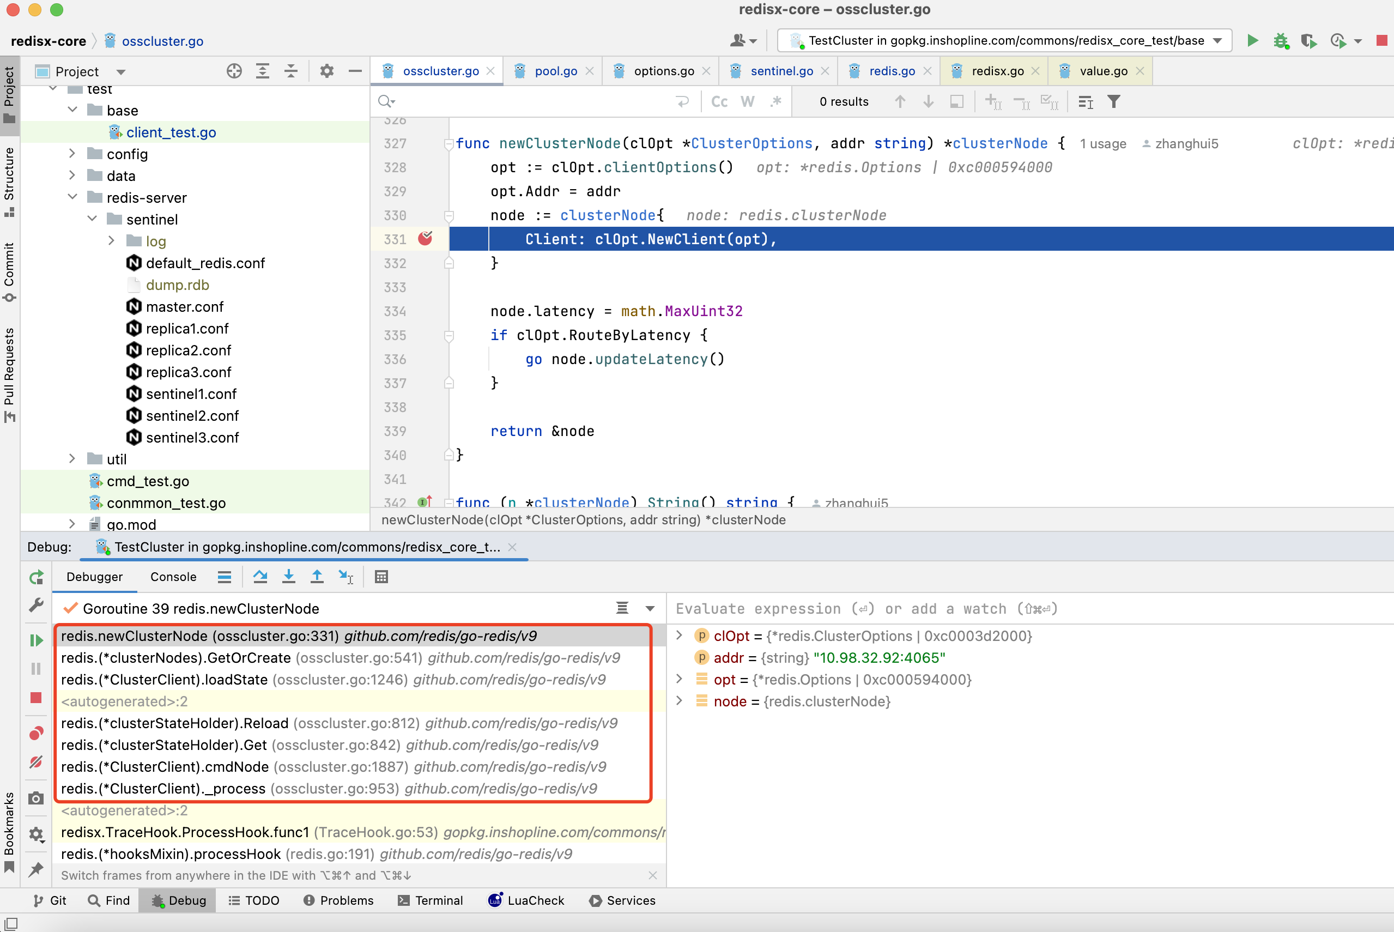Click the search input field in editor
The image size is (1394, 932).
(x=535, y=101)
